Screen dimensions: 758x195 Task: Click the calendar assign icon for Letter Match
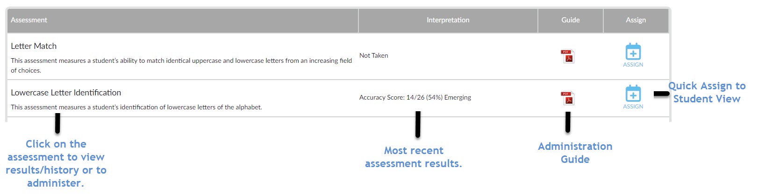point(633,51)
